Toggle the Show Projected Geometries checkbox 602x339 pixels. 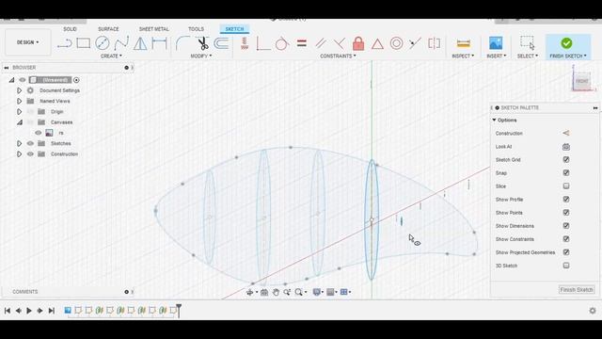pyautogui.click(x=566, y=252)
